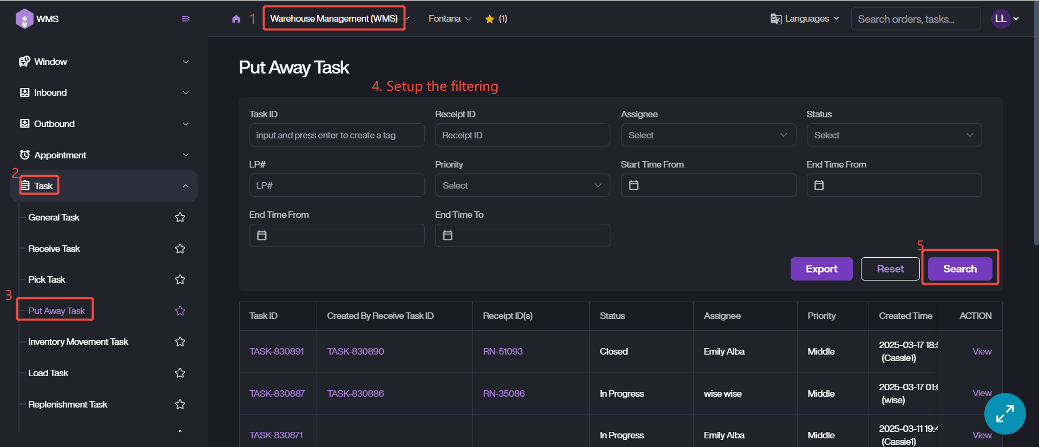The image size is (1039, 447).
Task: Open receipt link RN-51093
Action: pos(503,351)
